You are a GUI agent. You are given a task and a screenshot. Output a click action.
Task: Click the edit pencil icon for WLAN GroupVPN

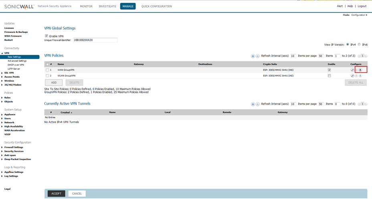352,75
